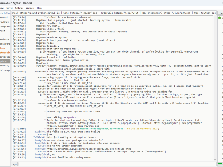Switch to the linux channel
This screenshot has width=223, height=167.
(3, 48)
